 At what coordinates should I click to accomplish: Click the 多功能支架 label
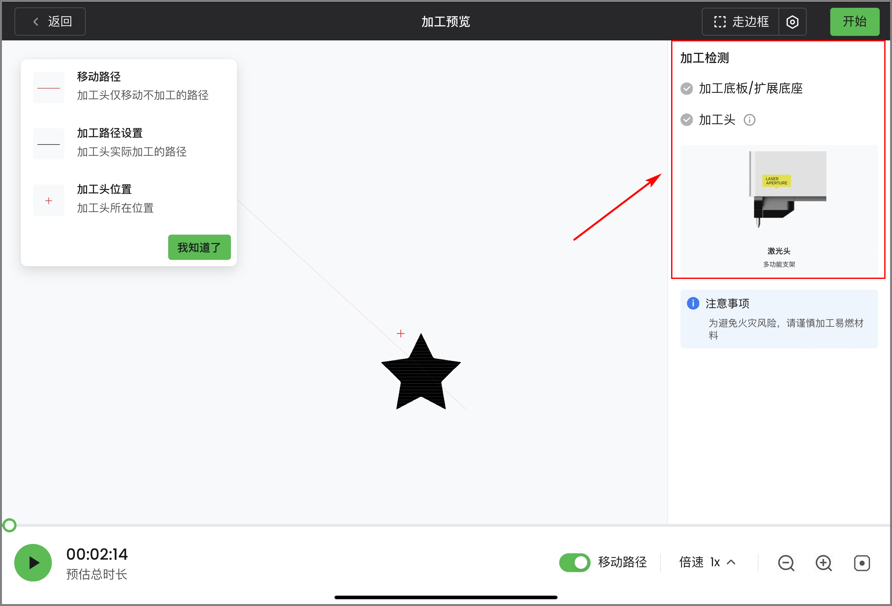(779, 264)
